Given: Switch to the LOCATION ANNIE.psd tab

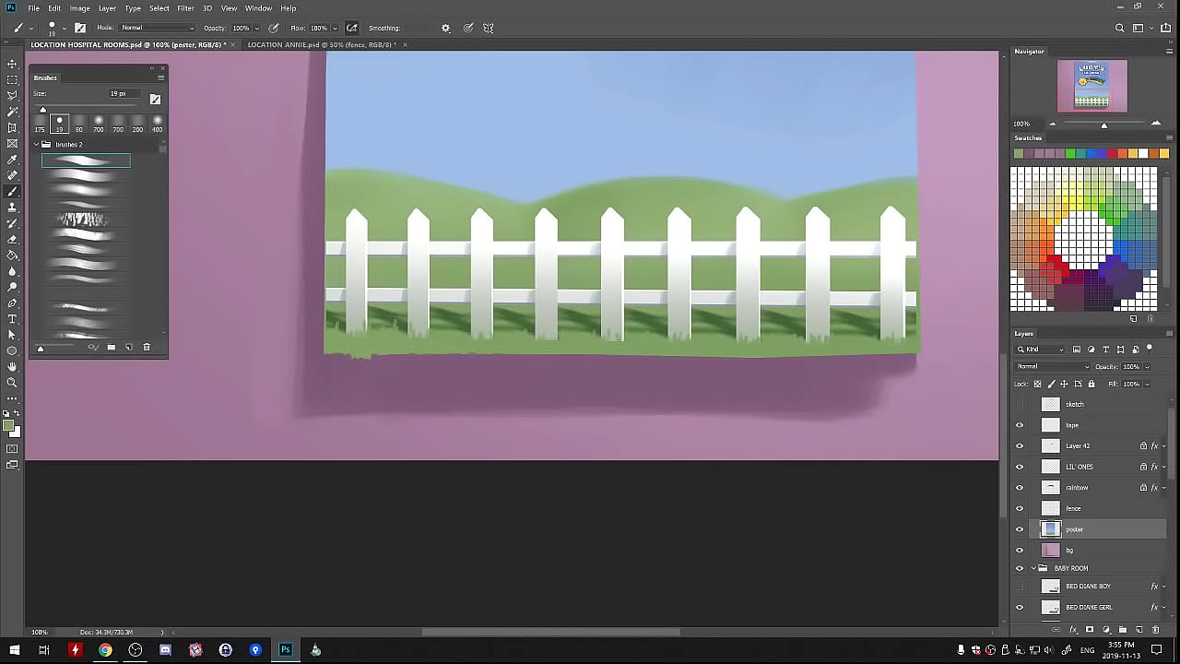Looking at the screenshot, I should 321,44.
